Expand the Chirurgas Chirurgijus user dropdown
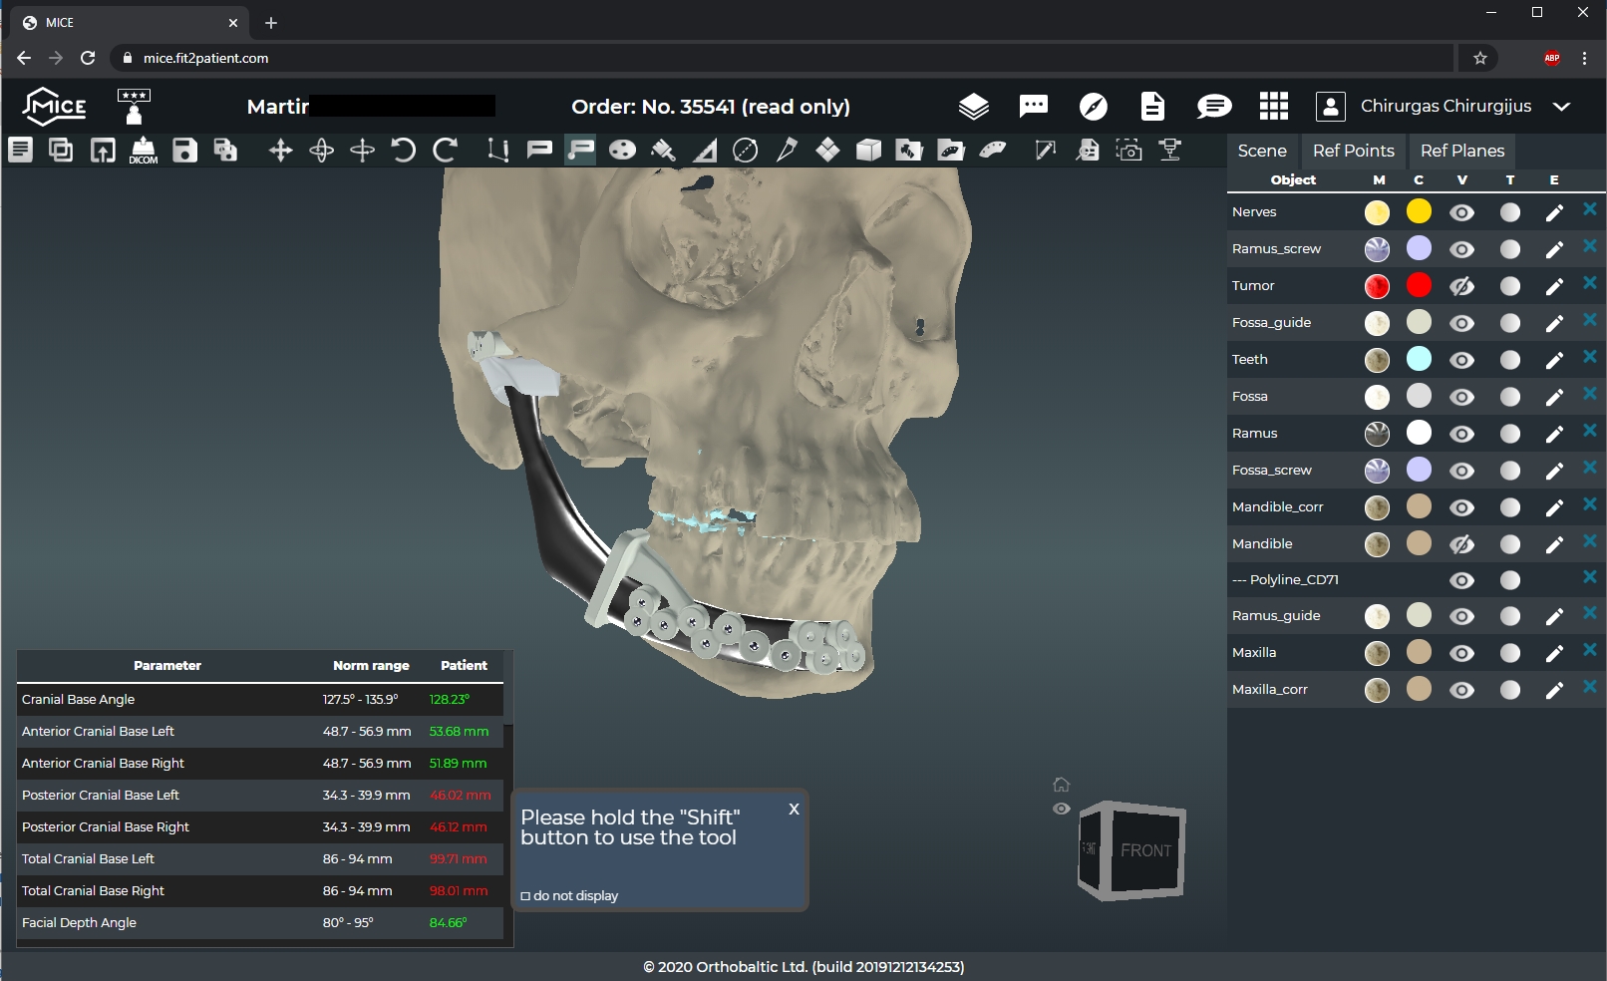Viewport: 1607px width, 981px height. (x=1561, y=107)
